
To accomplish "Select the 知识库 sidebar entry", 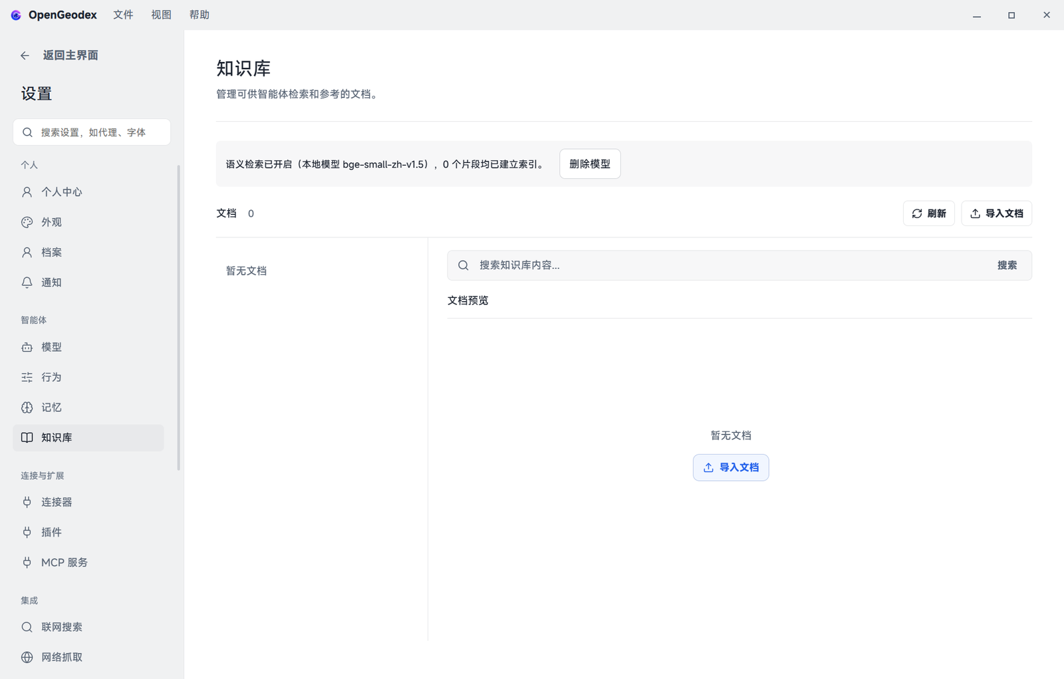I will pos(88,438).
